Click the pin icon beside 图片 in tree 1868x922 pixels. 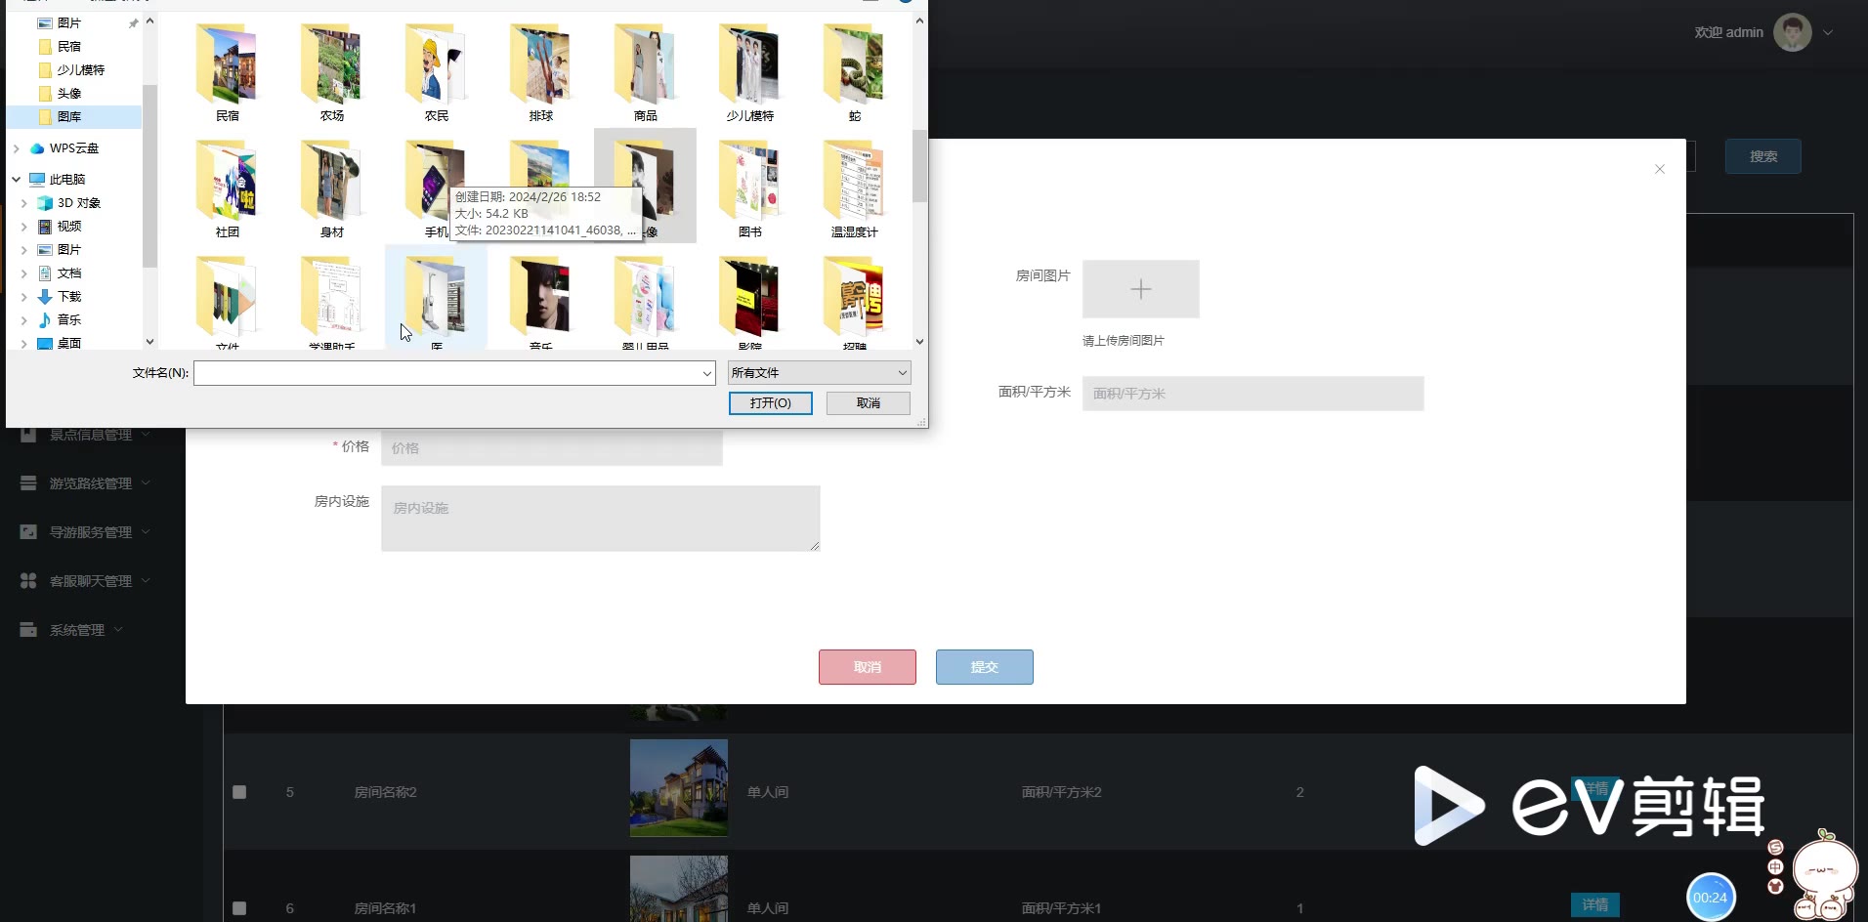coord(133,23)
